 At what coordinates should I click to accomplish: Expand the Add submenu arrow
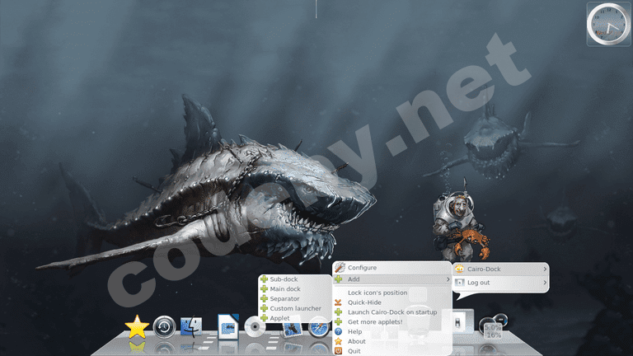click(448, 279)
